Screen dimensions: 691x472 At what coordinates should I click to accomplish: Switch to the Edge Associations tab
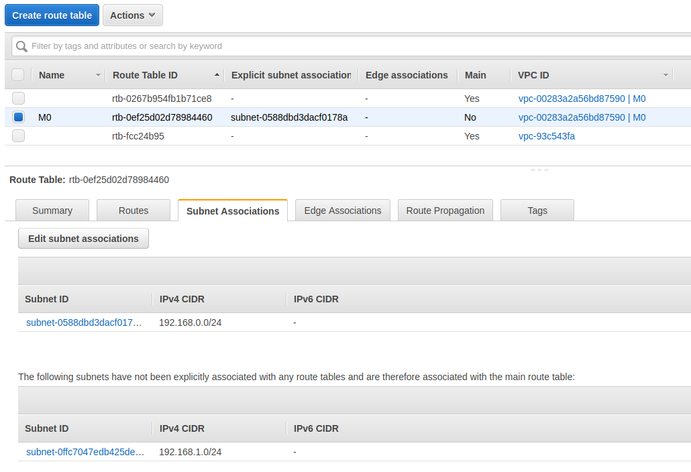click(x=342, y=210)
